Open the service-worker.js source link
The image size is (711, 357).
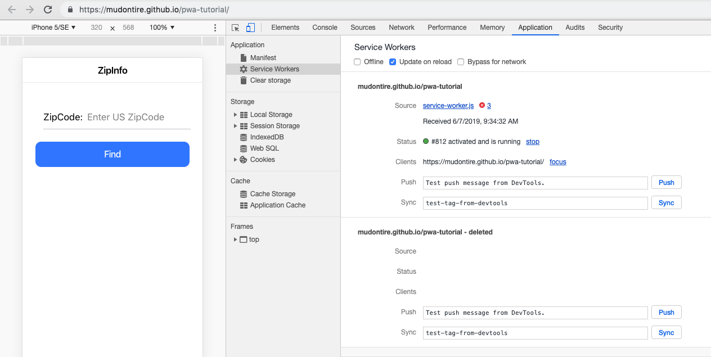pyautogui.click(x=448, y=106)
